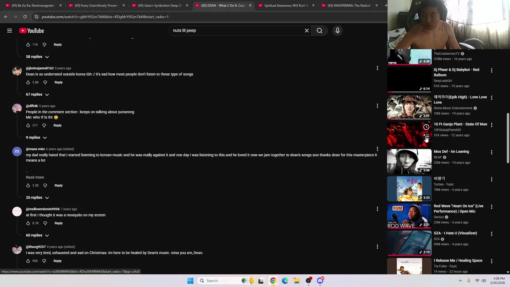
Task: Open options for Epik High Love Love video
Action: 491,98
